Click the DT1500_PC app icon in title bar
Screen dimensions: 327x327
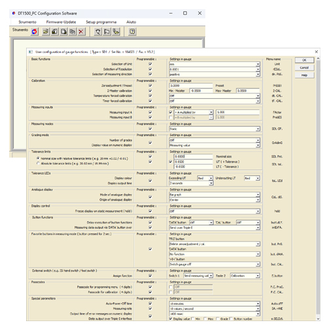[x=14, y=13]
